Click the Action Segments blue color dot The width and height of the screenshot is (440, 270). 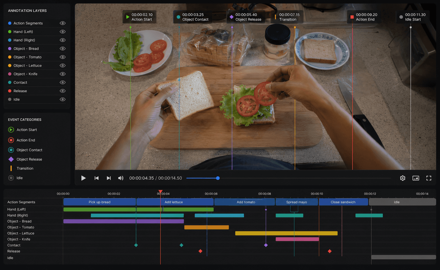(x=10, y=23)
